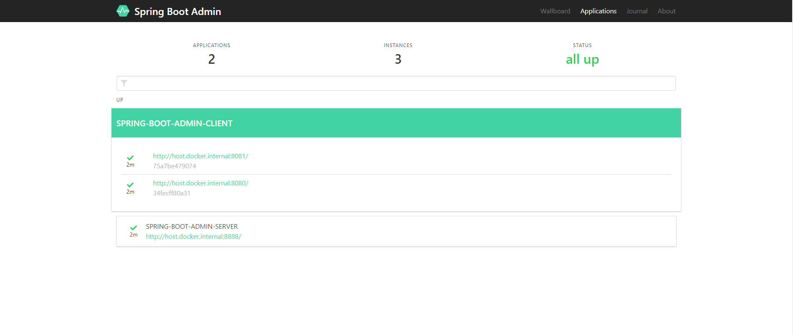
Task: Open http://host.docker.internal:8888/ link
Action: click(x=193, y=236)
